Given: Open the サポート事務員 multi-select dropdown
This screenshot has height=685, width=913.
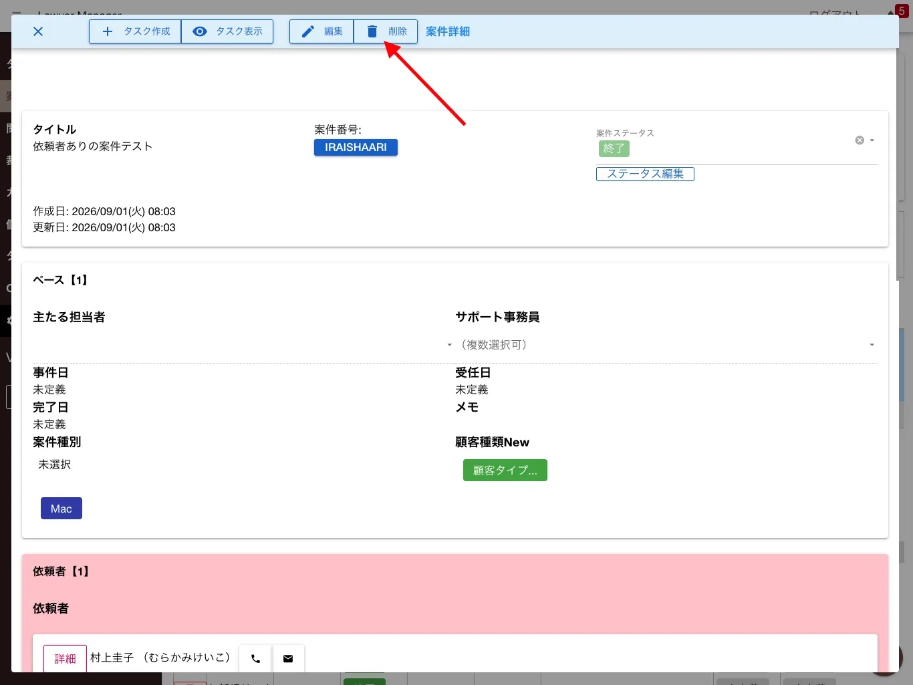Looking at the screenshot, I should (x=666, y=345).
